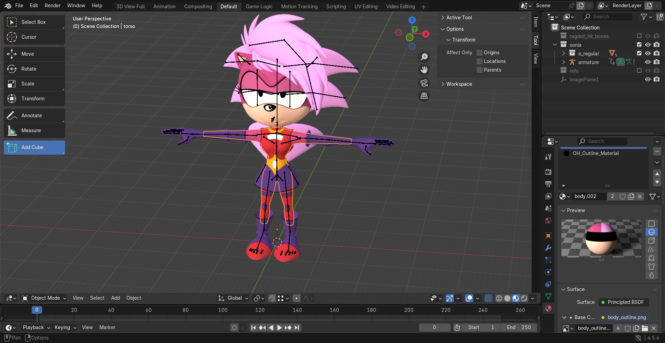Expand the o_regular collection in outliner
This screenshot has width=665, height=343.
564,53
